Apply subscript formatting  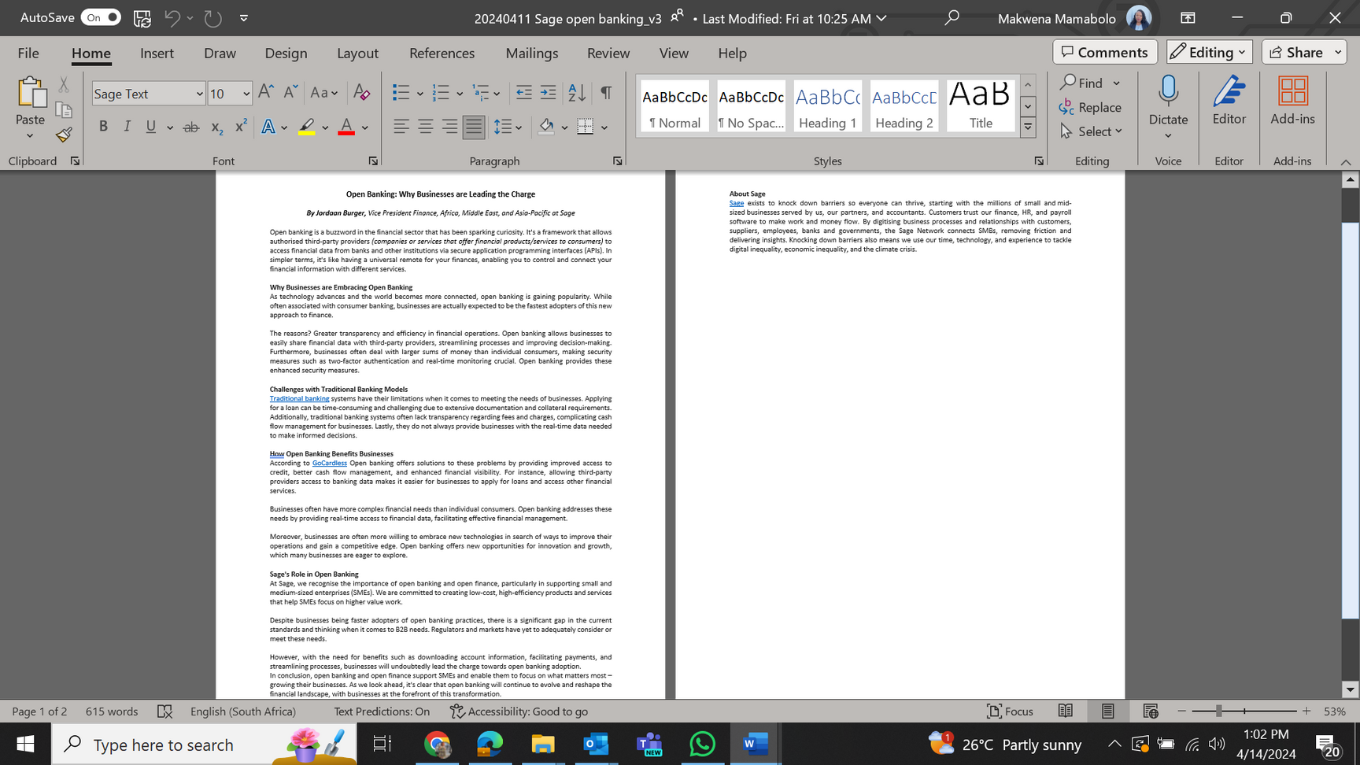click(x=216, y=127)
